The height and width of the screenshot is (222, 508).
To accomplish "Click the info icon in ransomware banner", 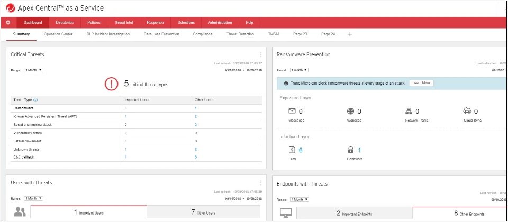I will [x=286, y=83].
